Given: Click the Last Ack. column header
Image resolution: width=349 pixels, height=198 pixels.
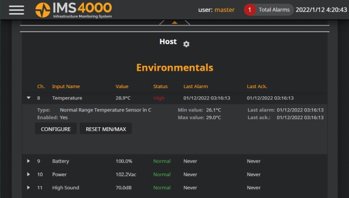Looking at the screenshot, I should point(257,86).
